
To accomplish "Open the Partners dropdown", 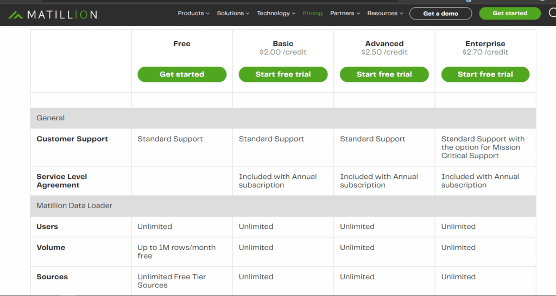I will tap(345, 14).
